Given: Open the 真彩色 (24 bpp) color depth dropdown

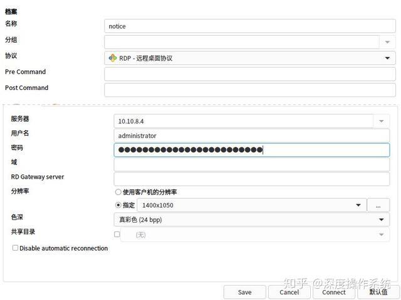Looking at the screenshot, I should click(252, 219).
